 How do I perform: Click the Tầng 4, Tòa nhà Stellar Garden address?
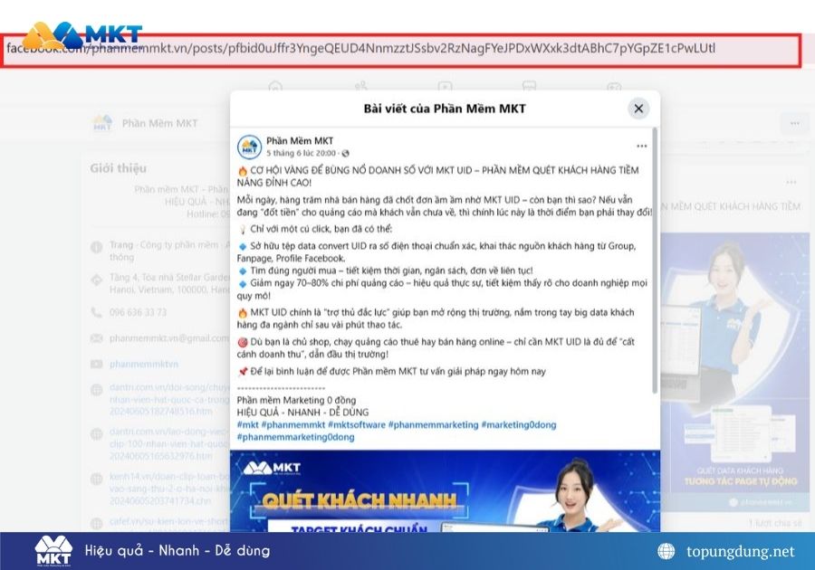[169, 283]
